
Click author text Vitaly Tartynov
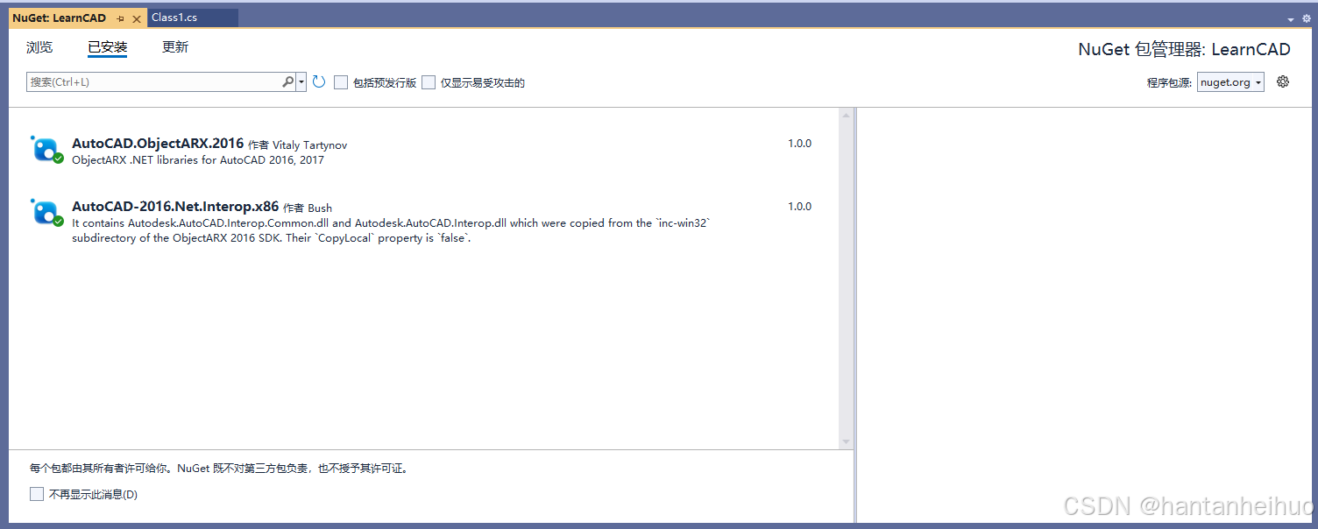point(310,145)
